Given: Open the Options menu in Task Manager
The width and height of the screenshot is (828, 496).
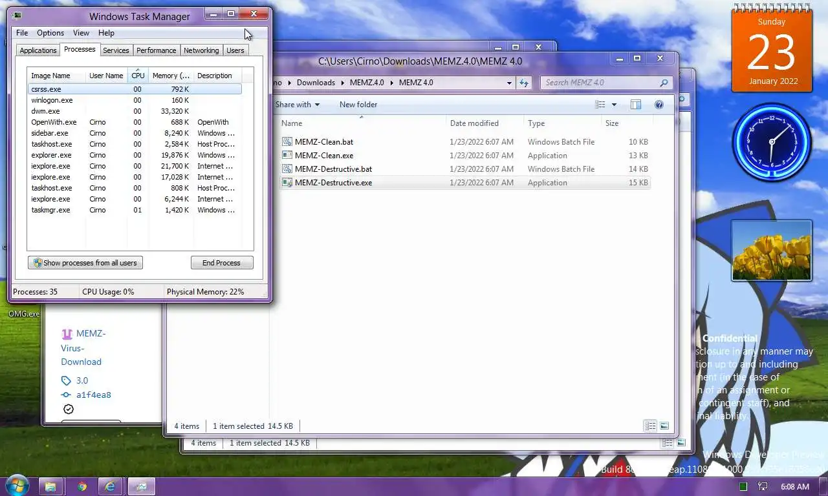Looking at the screenshot, I should [50, 33].
